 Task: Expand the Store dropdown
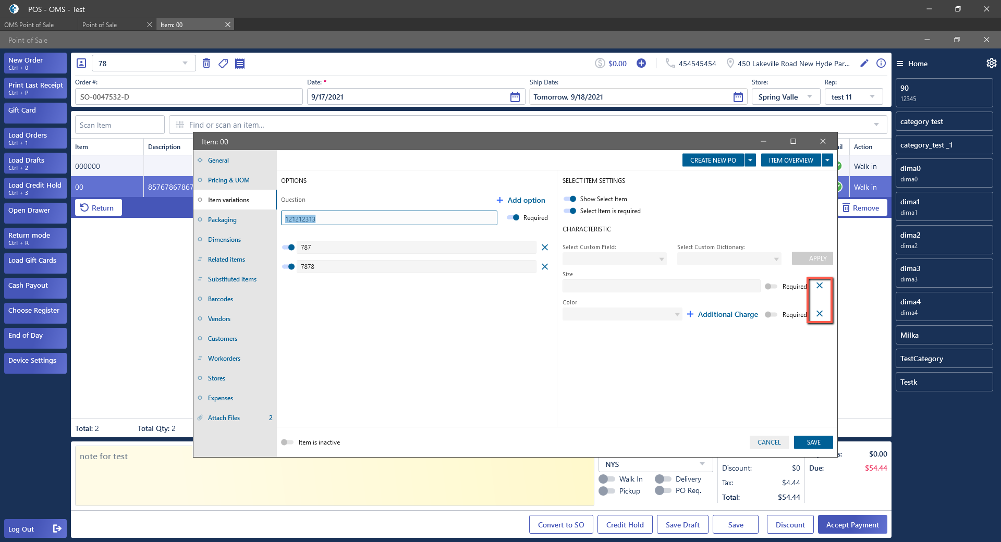[x=809, y=97]
